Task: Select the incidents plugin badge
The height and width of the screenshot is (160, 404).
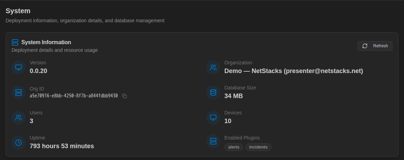Action: [x=258, y=147]
